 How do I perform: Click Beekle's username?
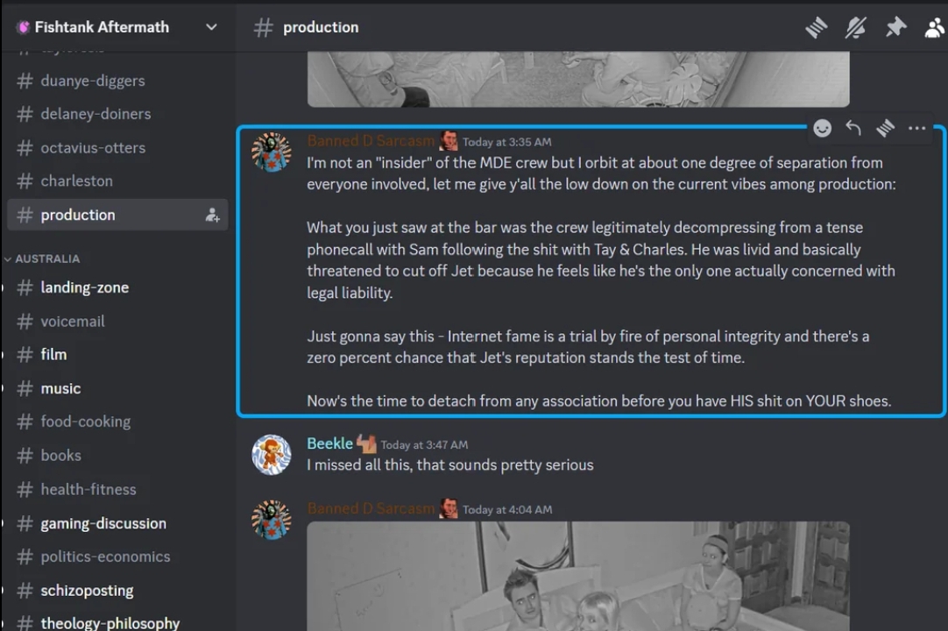[x=329, y=443]
